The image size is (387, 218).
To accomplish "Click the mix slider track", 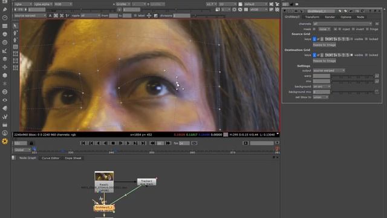I will click(x=353, y=81).
